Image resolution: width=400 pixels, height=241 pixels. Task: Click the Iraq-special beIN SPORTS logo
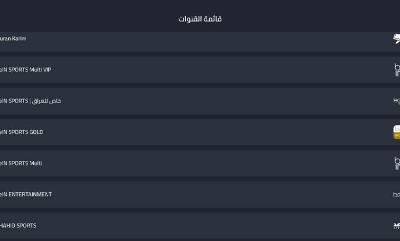click(396, 101)
